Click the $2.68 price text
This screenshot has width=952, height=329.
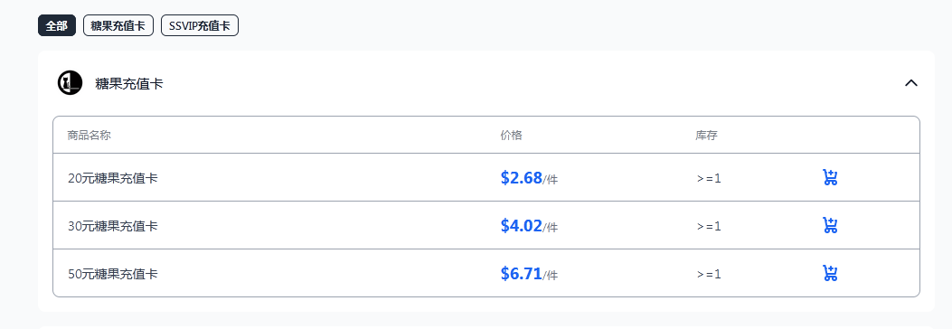point(521,178)
